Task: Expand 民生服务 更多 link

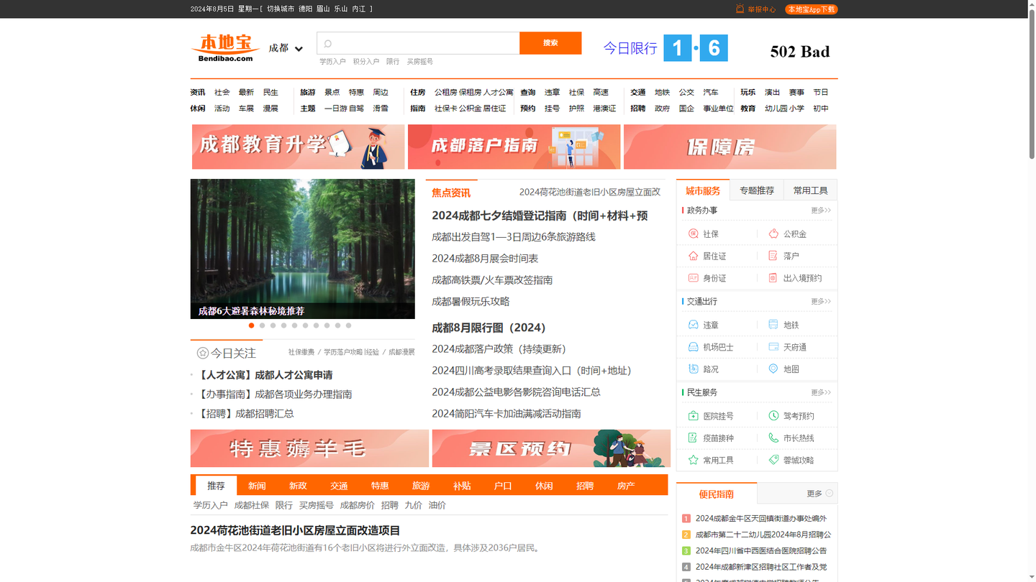Action: pyautogui.click(x=821, y=392)
